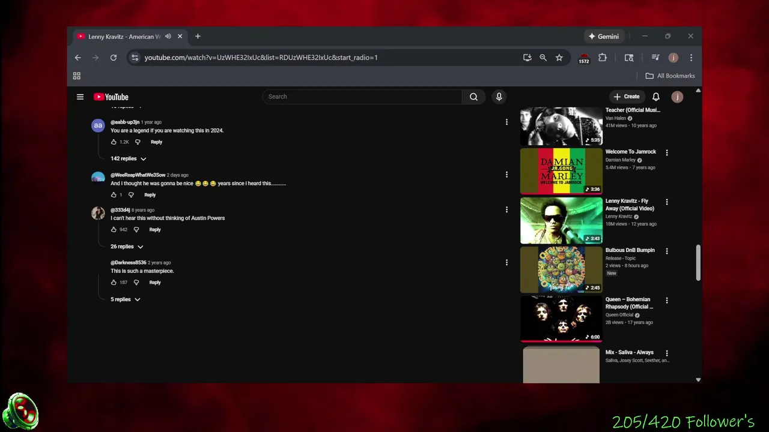The width and height of the screenshot is (769, 432).
Task: Expand 26 replies under Austin Powers comment
Action: (127, 247)
